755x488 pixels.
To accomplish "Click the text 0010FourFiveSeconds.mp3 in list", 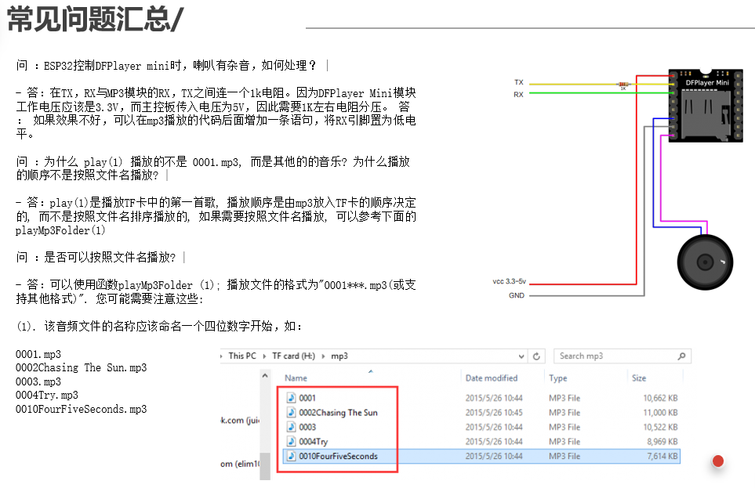I will coord(81,409).
